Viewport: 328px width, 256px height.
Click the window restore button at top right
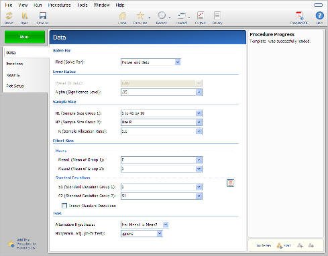click(x=318, y=5)
